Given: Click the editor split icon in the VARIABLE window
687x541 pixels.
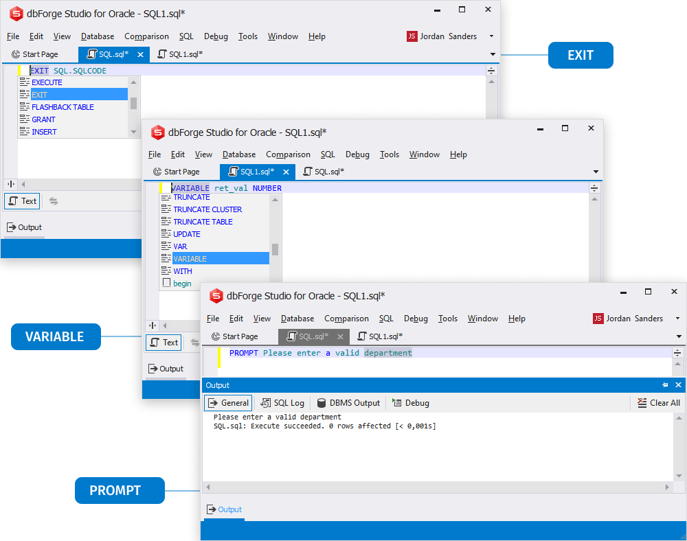Looking at the screenshot, I should (x=153, y=325).
